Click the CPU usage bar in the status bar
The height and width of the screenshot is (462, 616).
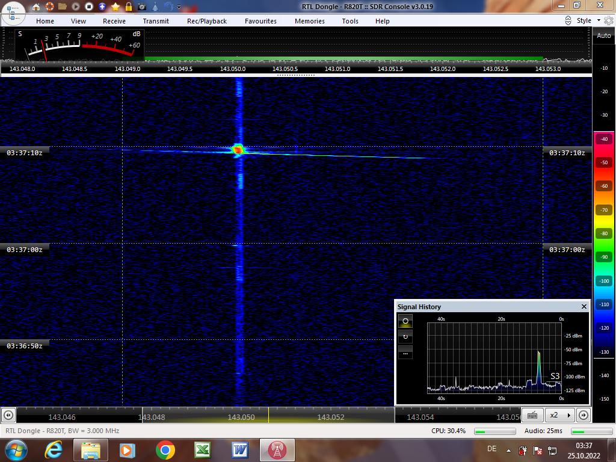(x=494, y=431)
